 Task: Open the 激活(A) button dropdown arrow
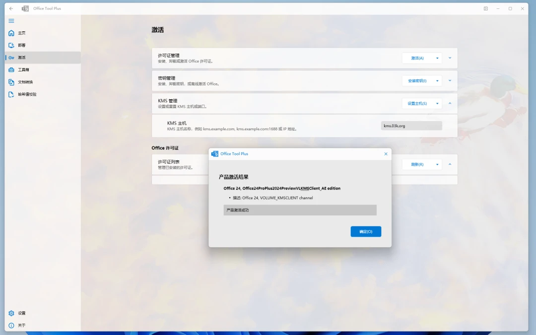(437, 58)
